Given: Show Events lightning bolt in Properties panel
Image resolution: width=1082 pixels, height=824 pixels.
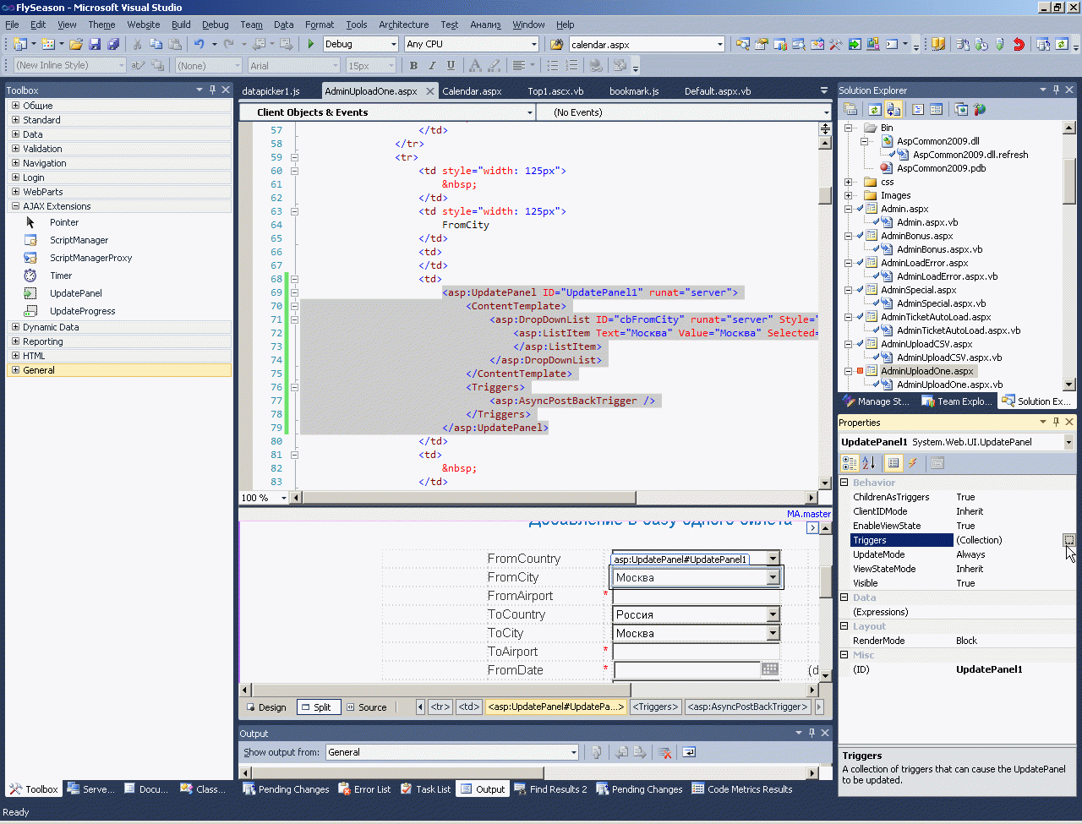Looking at the screenshot, I should 913,463.
